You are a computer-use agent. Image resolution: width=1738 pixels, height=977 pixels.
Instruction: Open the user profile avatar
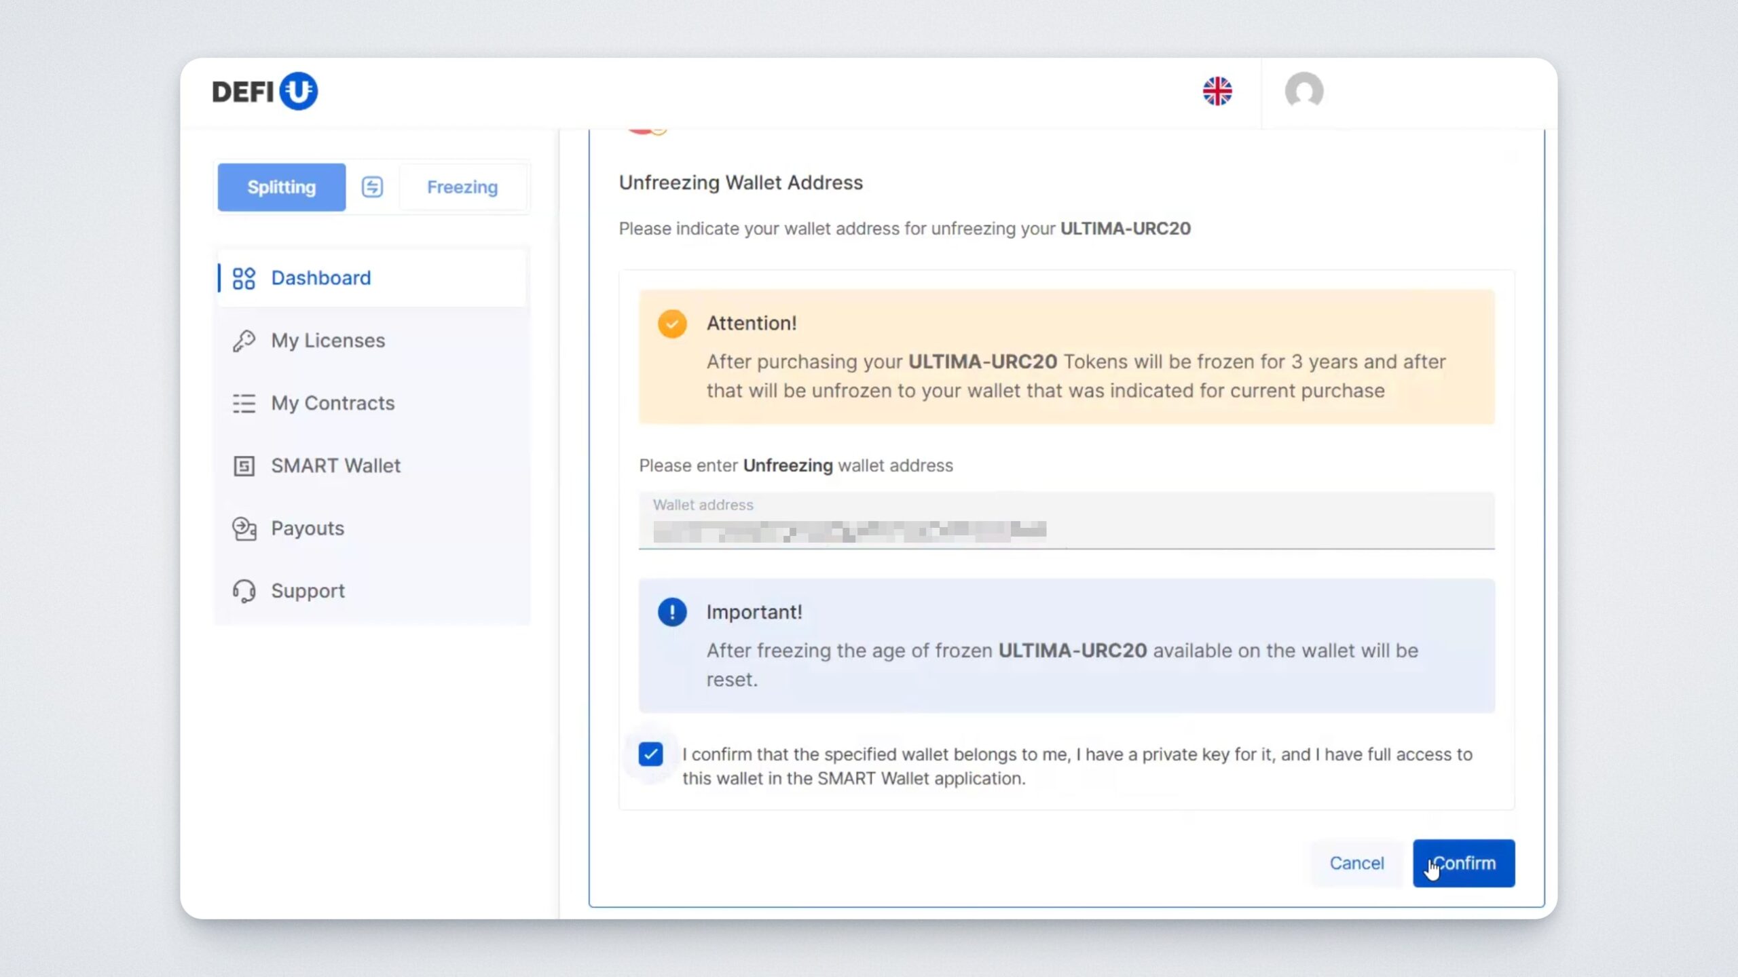(1303, 91)
